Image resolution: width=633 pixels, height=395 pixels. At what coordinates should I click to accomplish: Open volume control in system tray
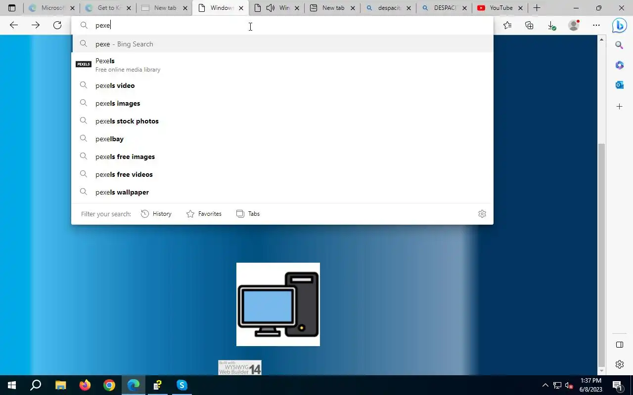click(x=569, y=385)
